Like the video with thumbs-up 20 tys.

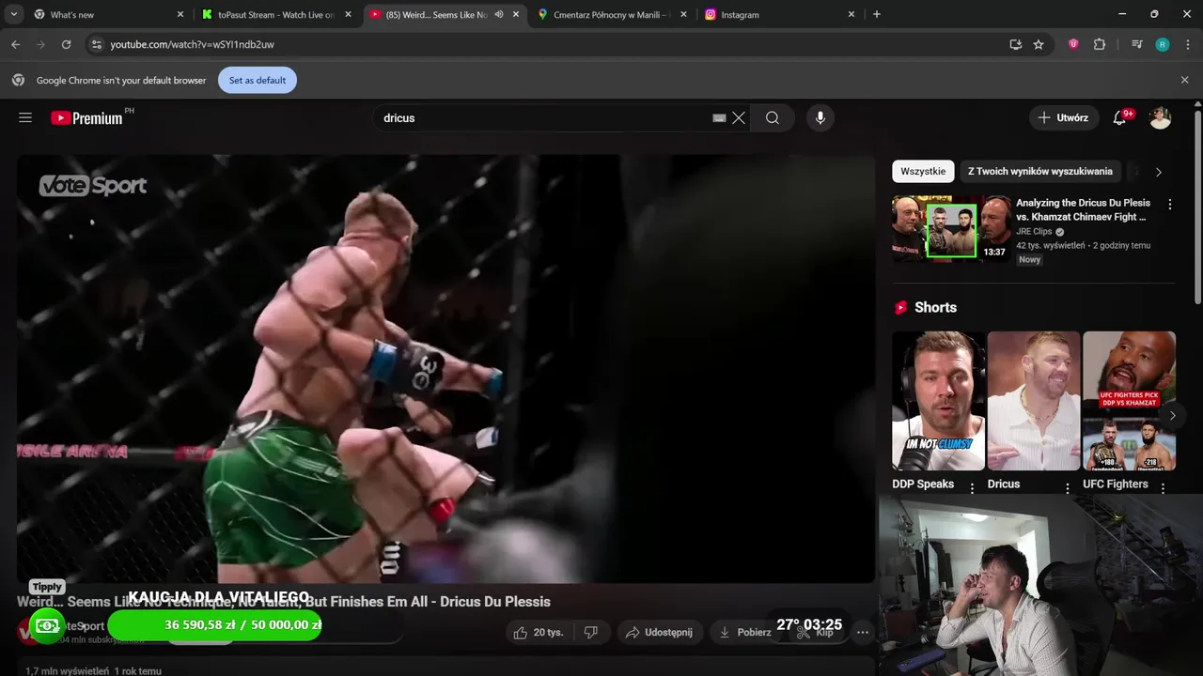539,632
